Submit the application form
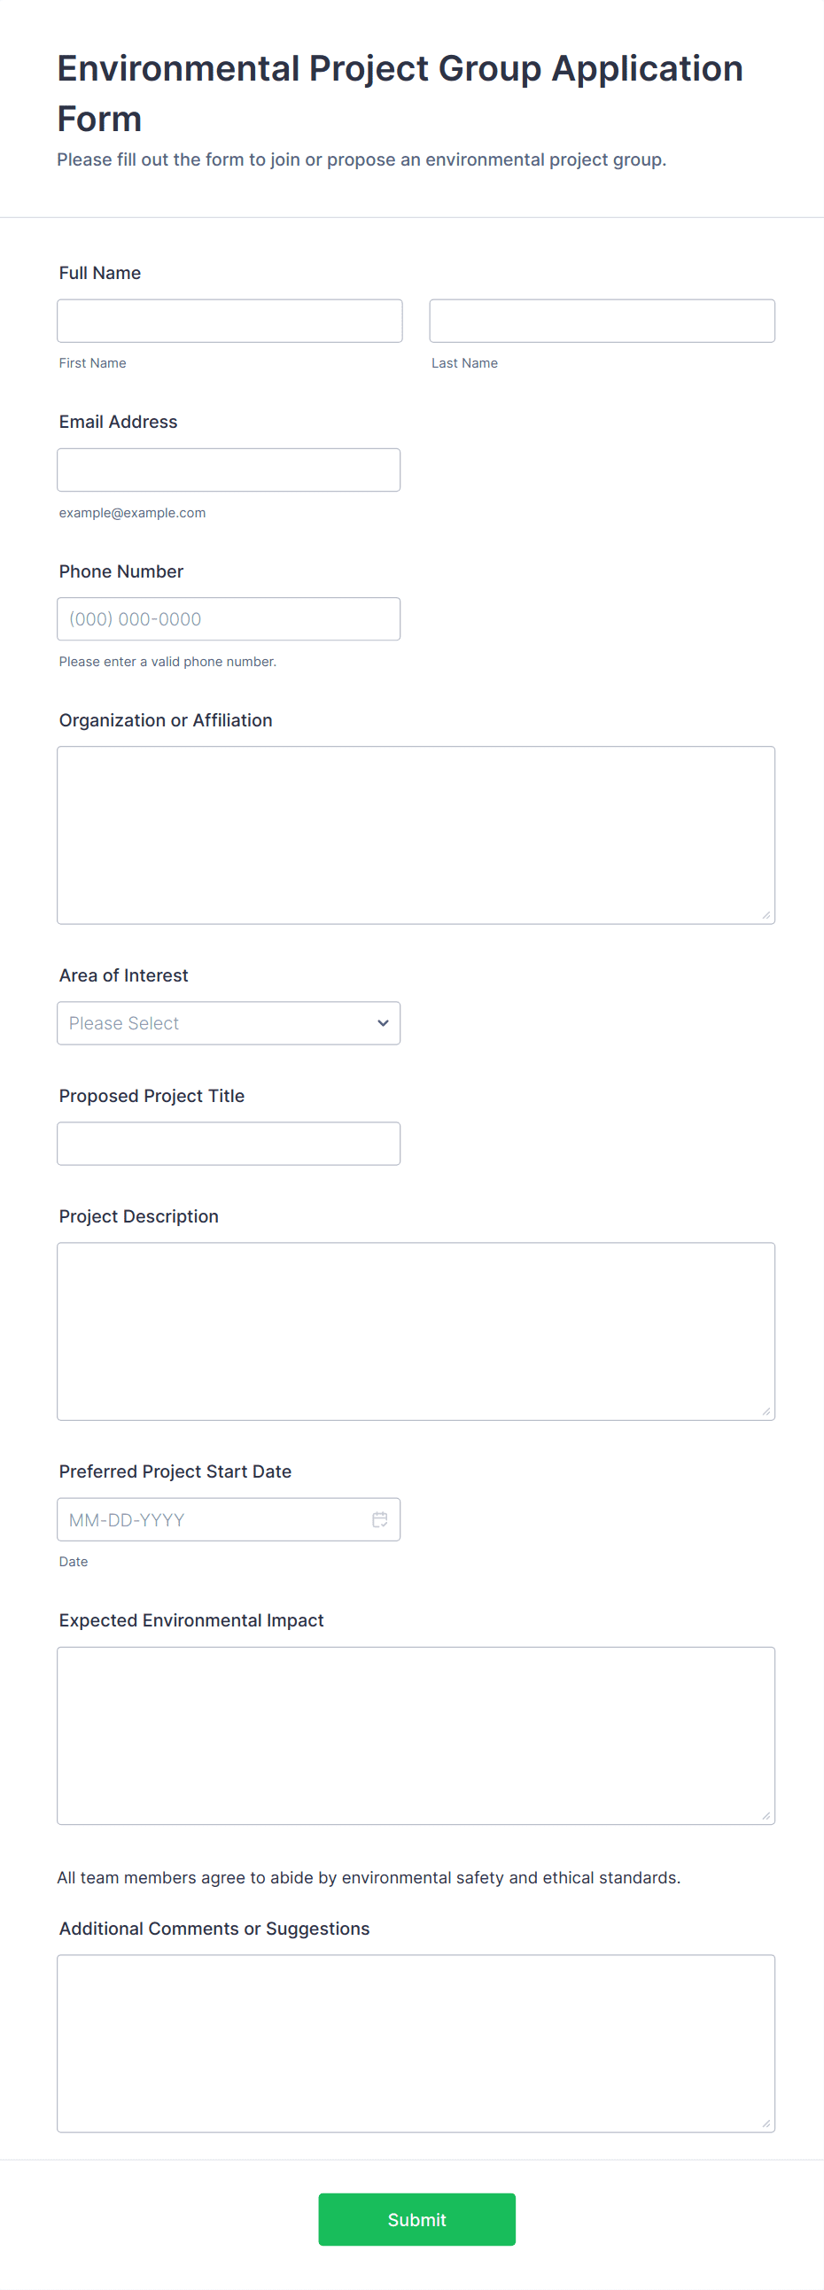 pyautogui.click(x=416, y=2219)
